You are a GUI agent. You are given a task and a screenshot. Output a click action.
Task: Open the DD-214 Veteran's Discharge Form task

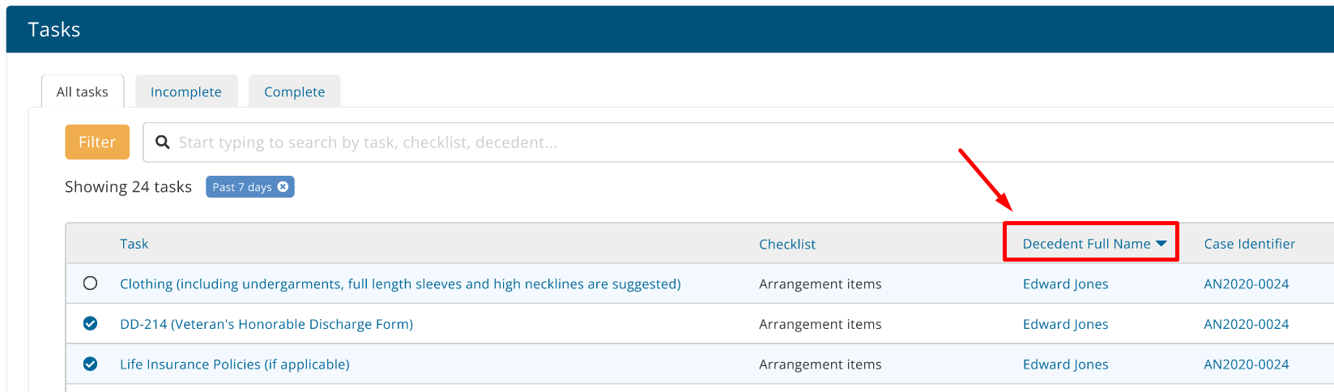coord(266,324)
